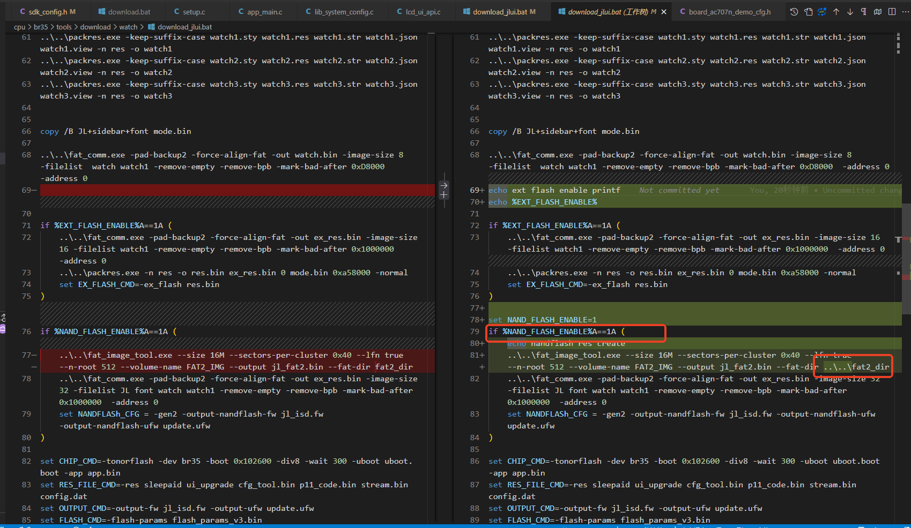Close the download_jlui.bat (工作树) tab
The image size is (911, 528).
(664, 12)
